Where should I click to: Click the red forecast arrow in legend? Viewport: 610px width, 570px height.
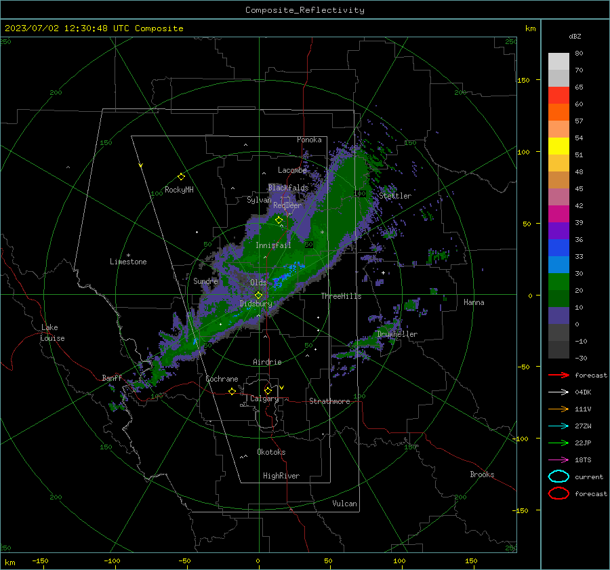(558, 375)
